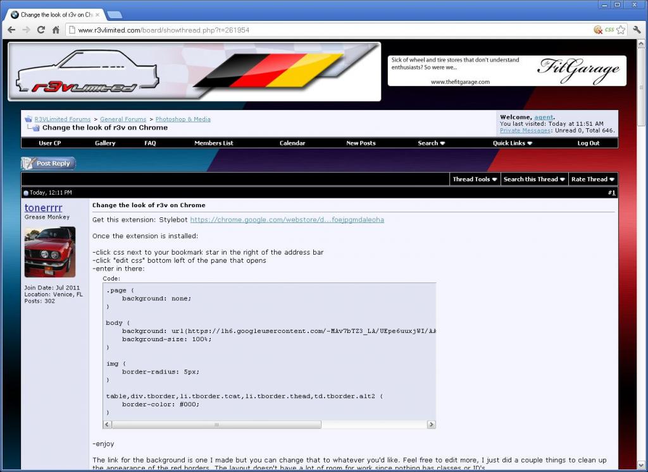648x472 pixels.
Task: Open the Stylebot Chrome webstore link
Action: (x=287, y=220)
